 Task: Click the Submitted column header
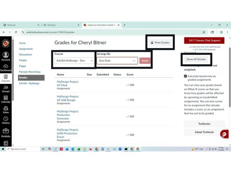click(x=103, y=74)
